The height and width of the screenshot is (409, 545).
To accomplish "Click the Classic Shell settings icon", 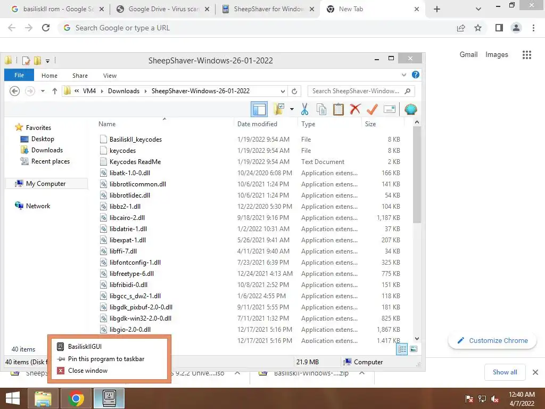I will point(410,110).
